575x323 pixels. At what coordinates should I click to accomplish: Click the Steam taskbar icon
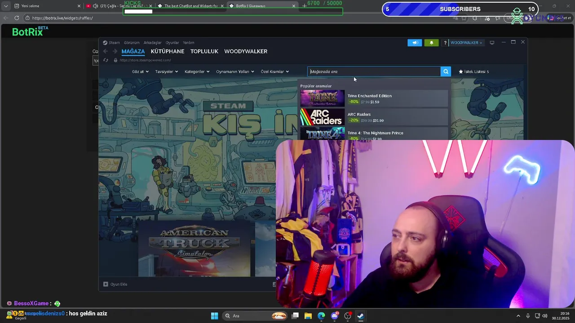pyautogui.click(x=360, y=316)
